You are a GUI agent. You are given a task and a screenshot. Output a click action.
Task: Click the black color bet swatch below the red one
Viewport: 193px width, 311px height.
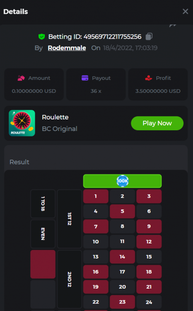click(x=43, y=294)
